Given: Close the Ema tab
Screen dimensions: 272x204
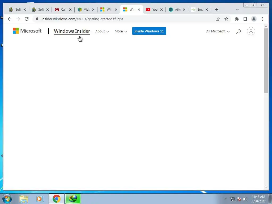Looking at the screenshot, I should click(x=207, y=10).
